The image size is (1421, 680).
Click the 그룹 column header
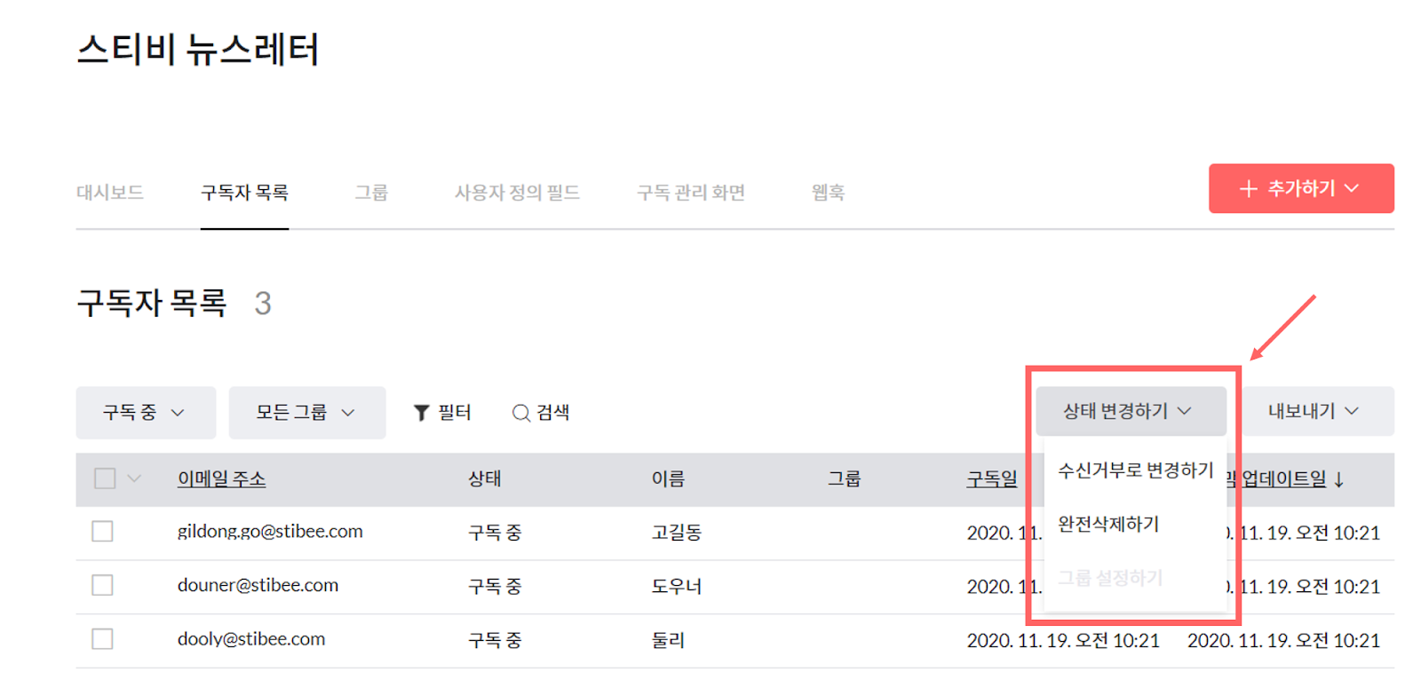845,479
